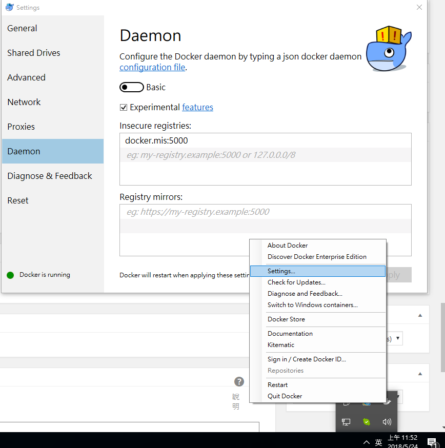Click the registry mirrors input field
Viewport: 445px width, 448px height.
(266, 212)
